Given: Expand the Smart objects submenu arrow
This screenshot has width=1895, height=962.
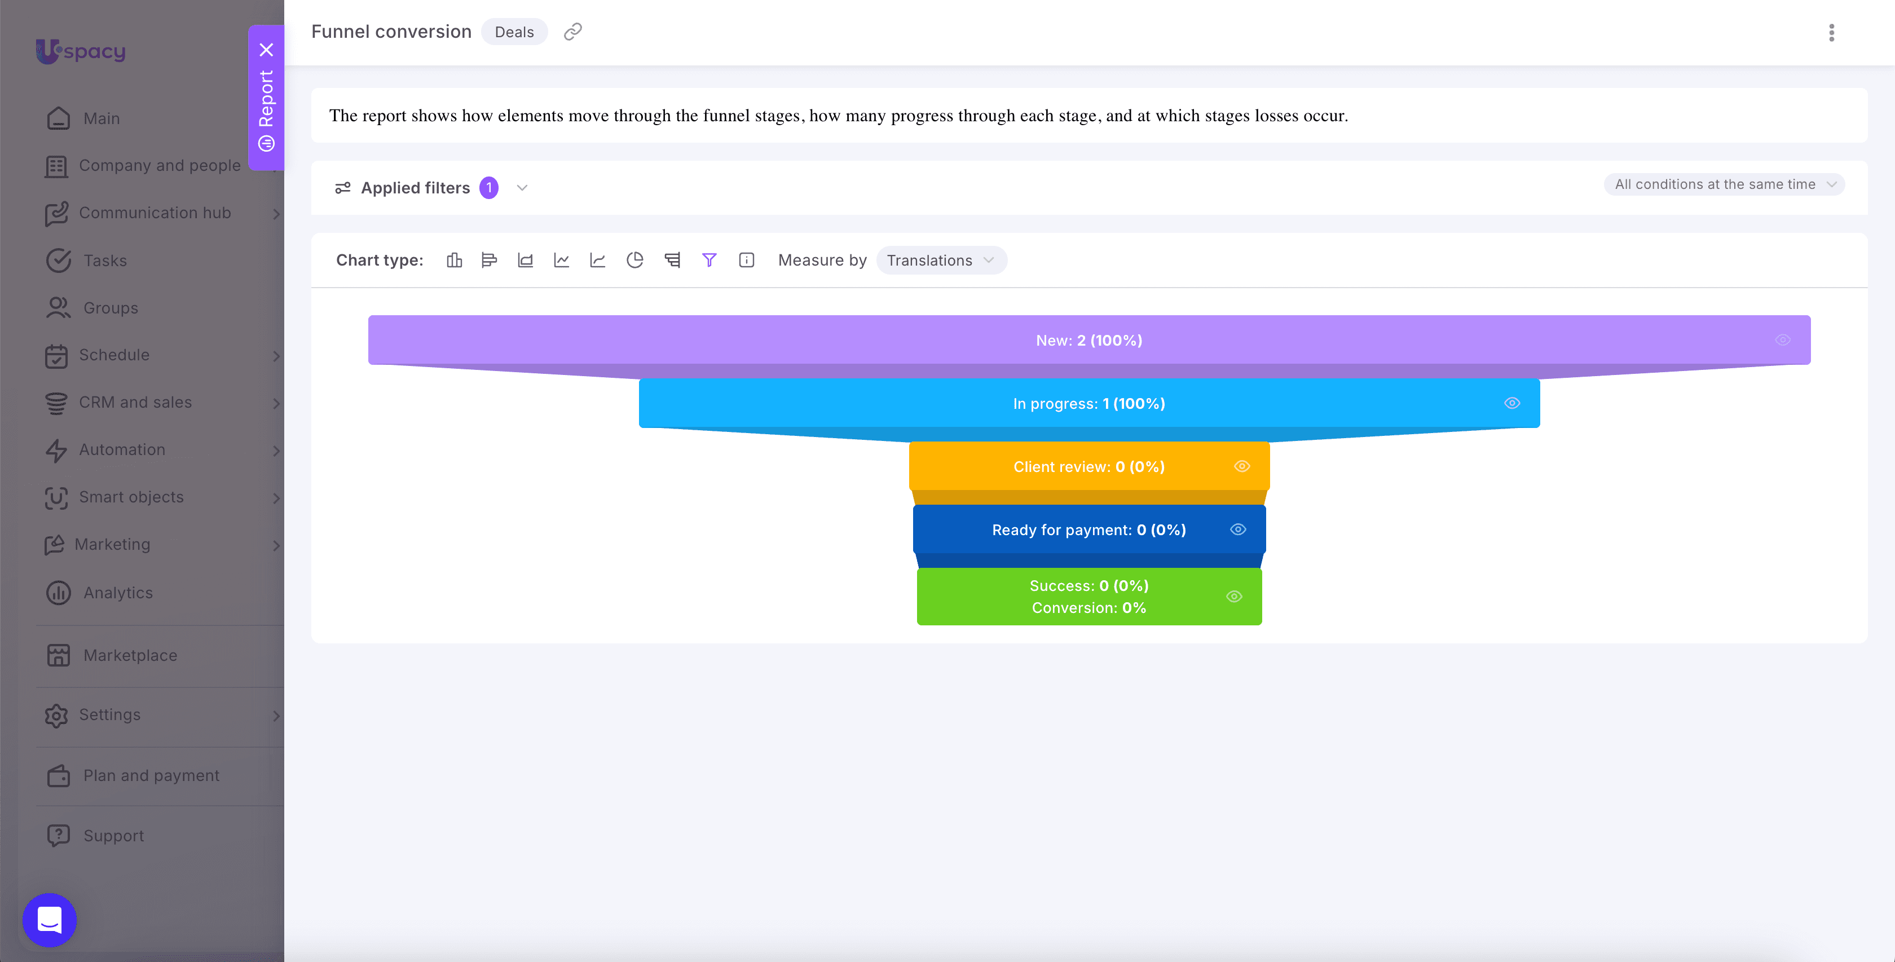Looking at the screenshot, I should pos(276,498).
